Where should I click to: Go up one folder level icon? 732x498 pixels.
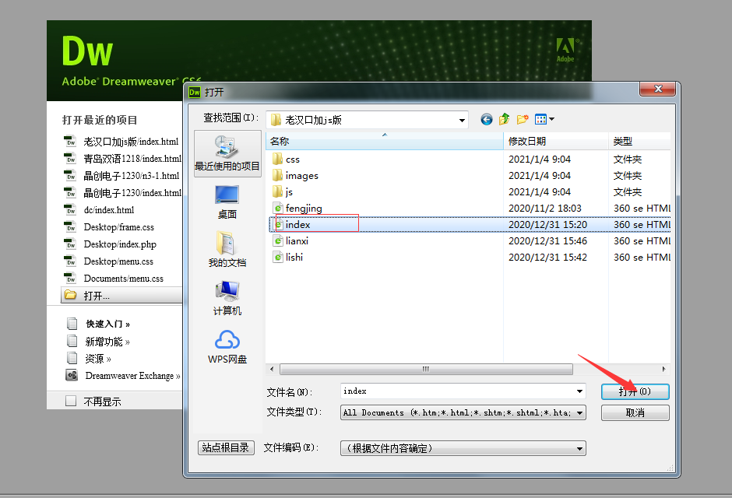[x=505, y=119]
